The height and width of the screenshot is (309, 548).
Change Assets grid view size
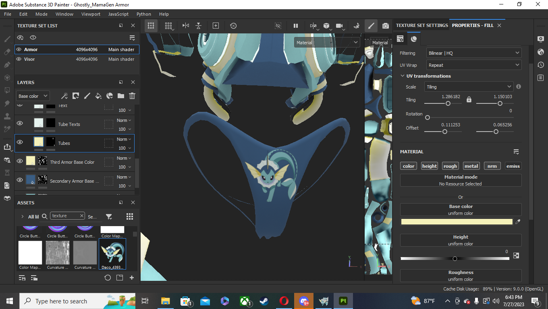(130, 216)
